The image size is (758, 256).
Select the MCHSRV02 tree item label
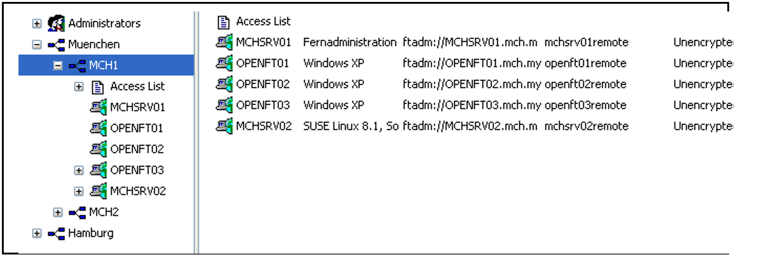tap(138, 191)
